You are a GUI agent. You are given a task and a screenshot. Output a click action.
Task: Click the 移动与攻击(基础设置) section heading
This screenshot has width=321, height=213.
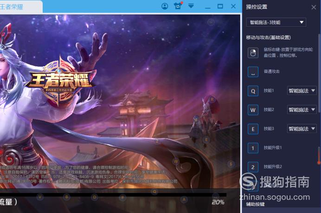pos(268,38)
